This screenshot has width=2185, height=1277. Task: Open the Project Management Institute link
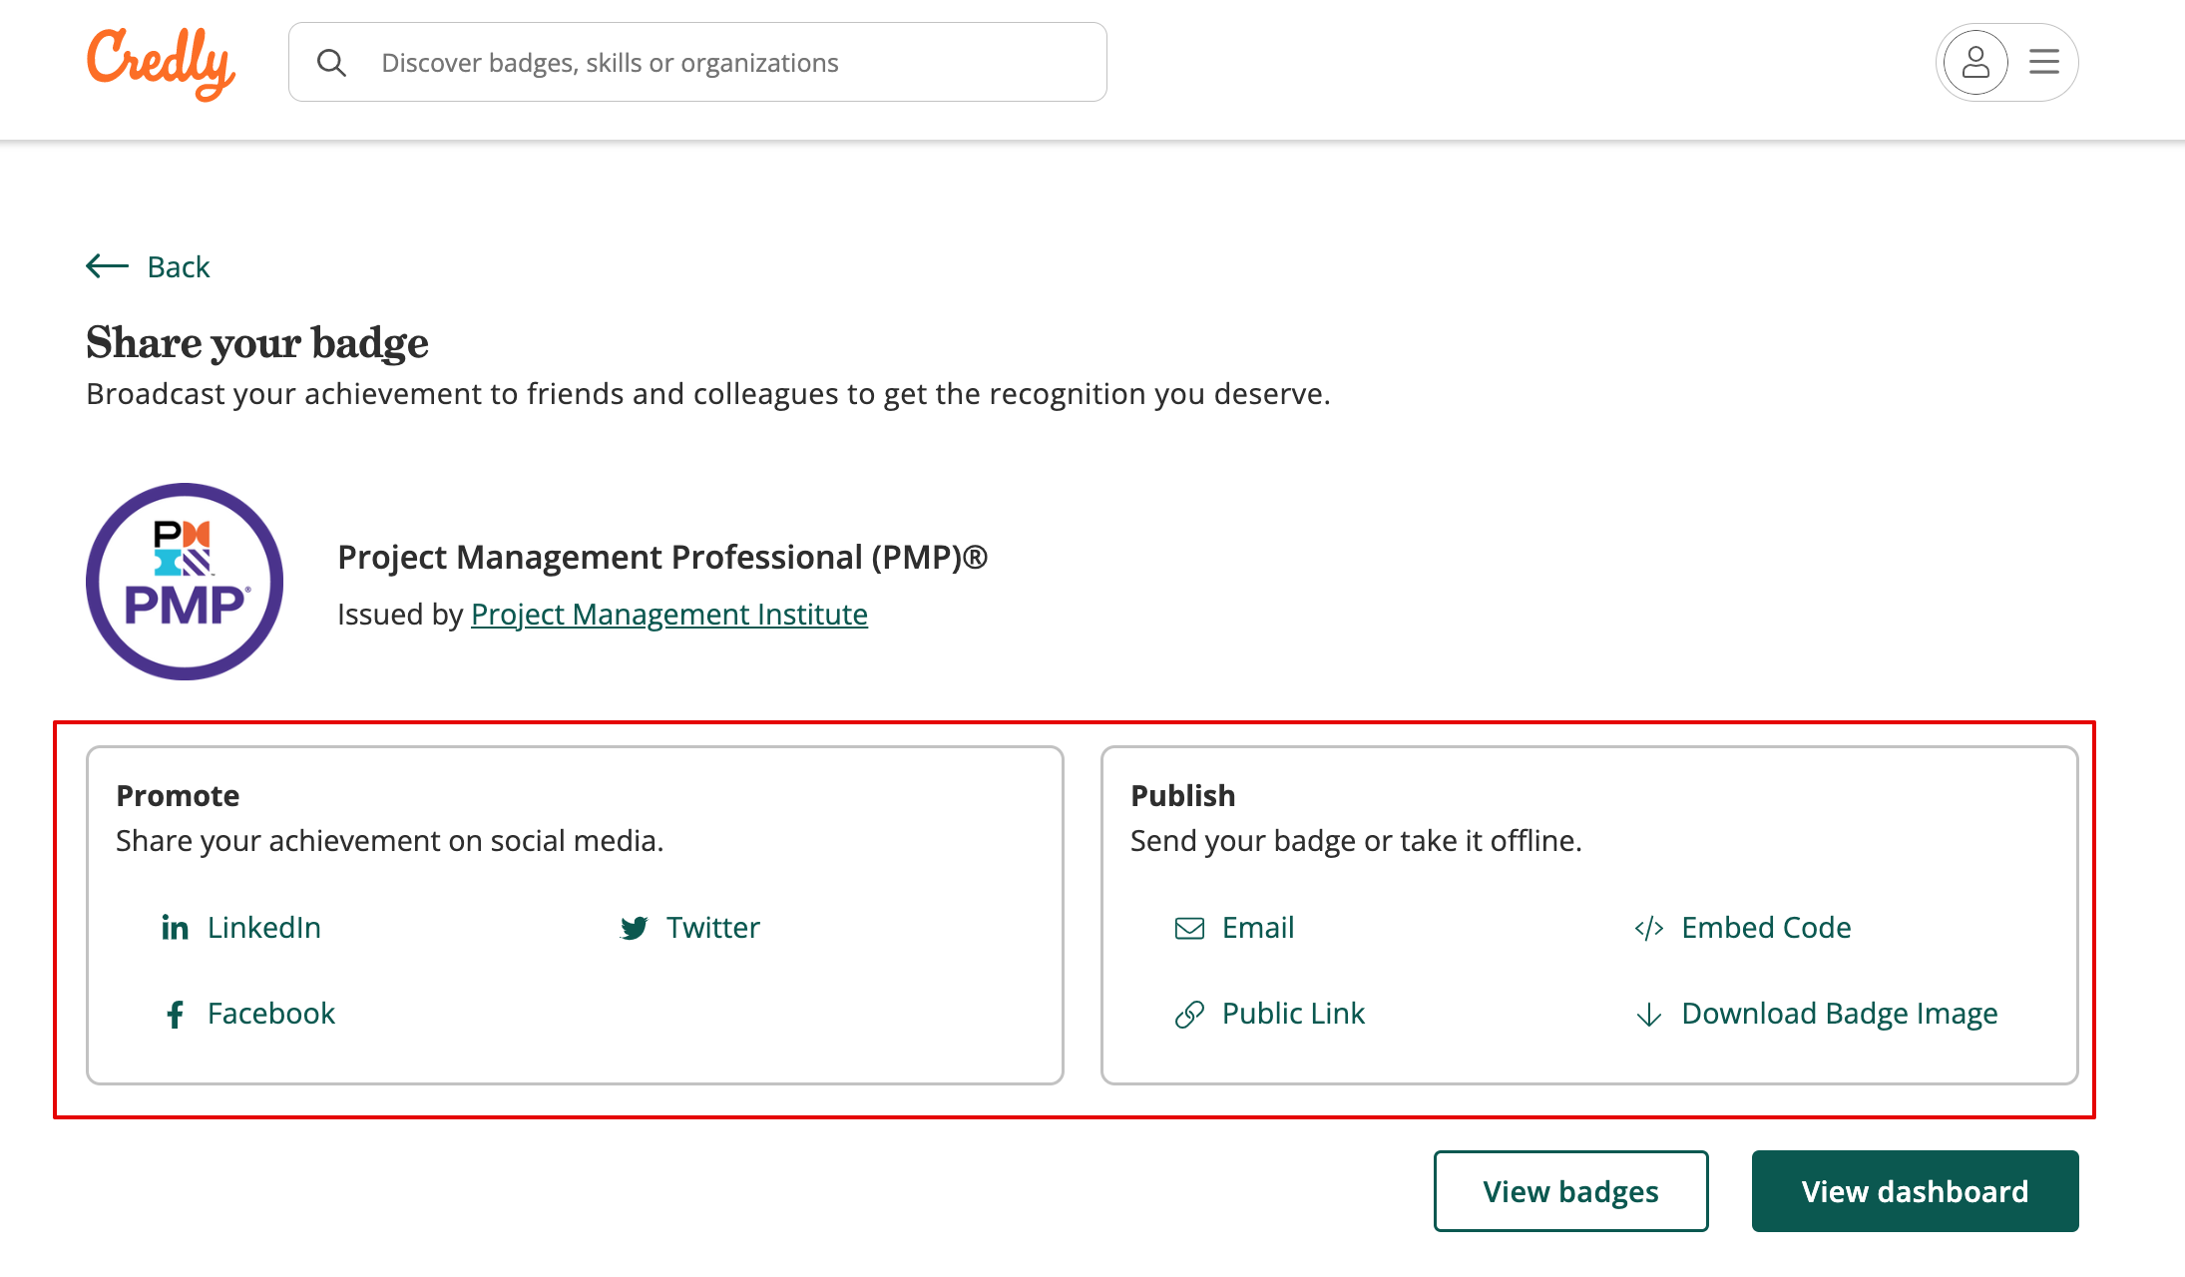[669, 614]
